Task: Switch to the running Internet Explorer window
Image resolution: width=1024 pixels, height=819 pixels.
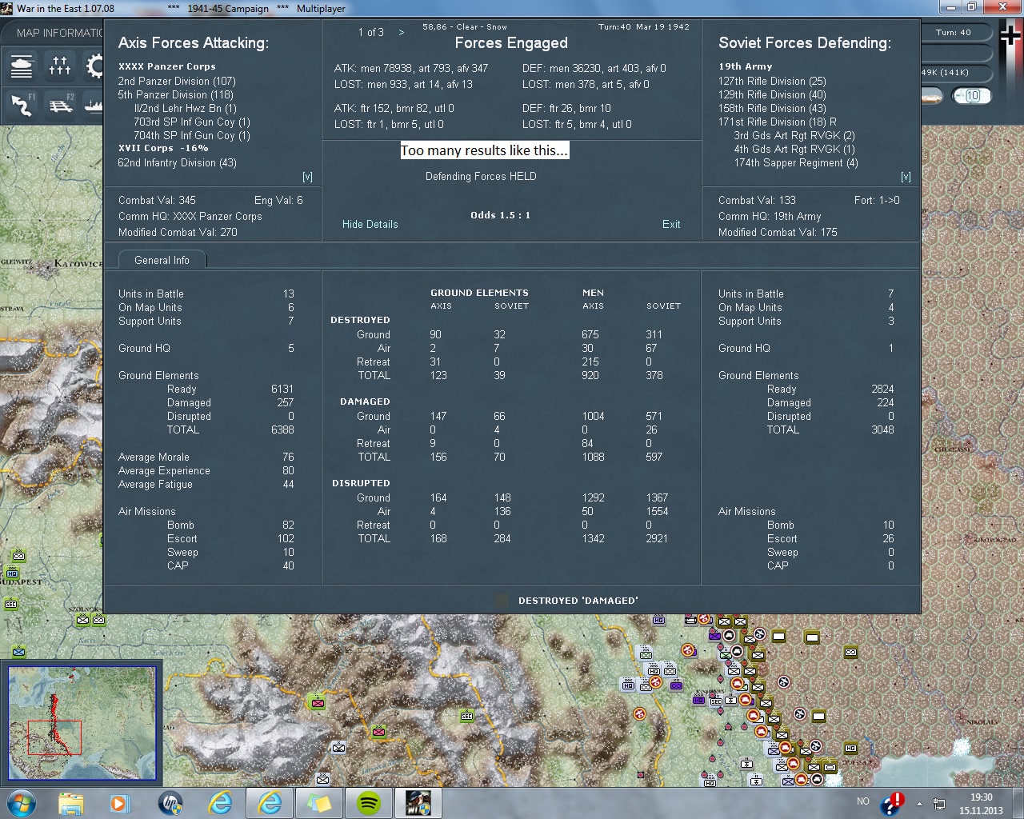Action: [270, 801]
